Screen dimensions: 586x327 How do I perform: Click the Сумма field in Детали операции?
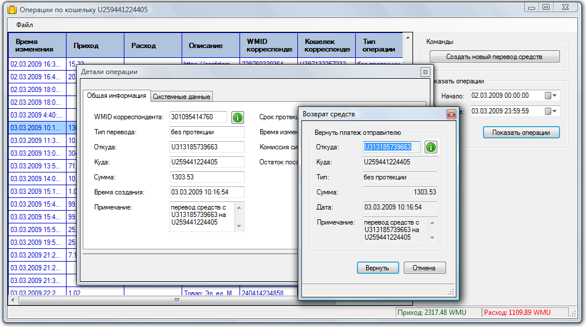[x=207, y=177]
